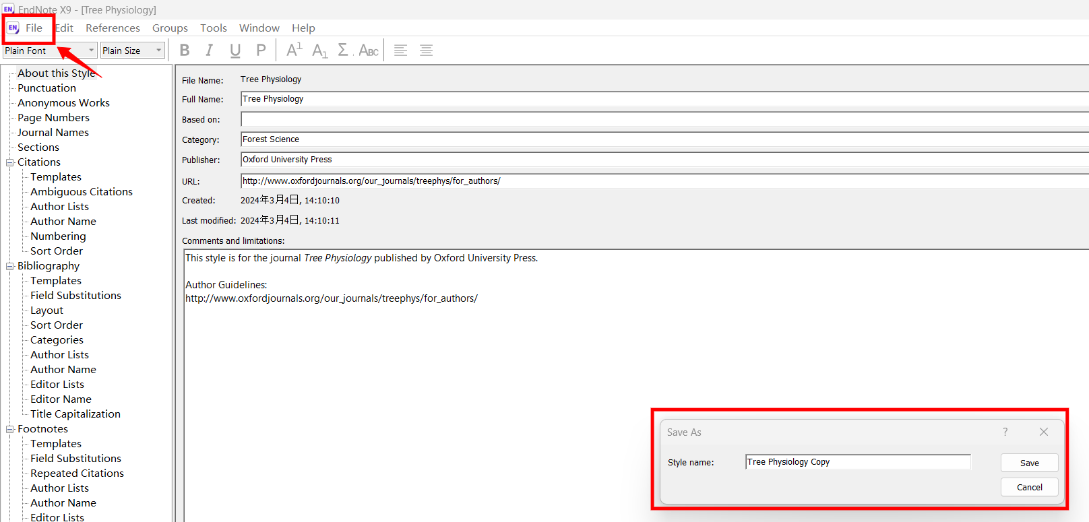Select Author Lists under Footnotes

tap(59, 488)
